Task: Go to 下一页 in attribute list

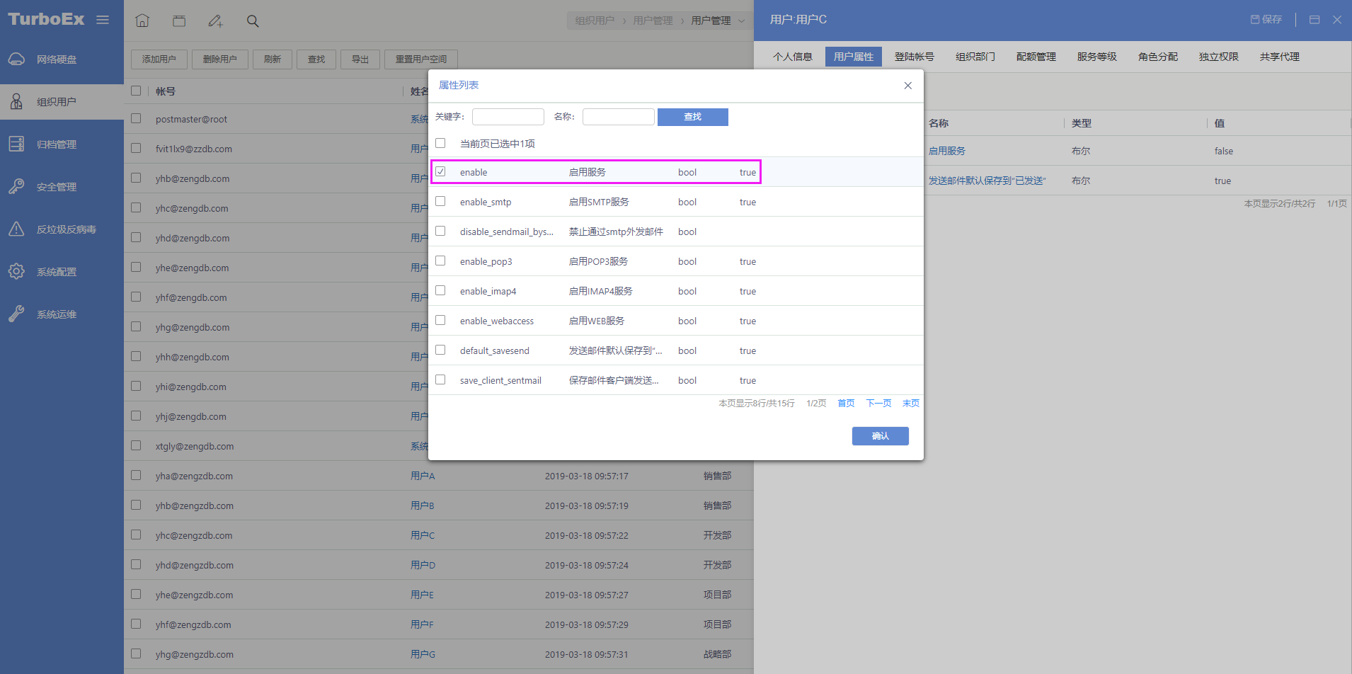Action: pyautogui.click(x=878, y=404)
